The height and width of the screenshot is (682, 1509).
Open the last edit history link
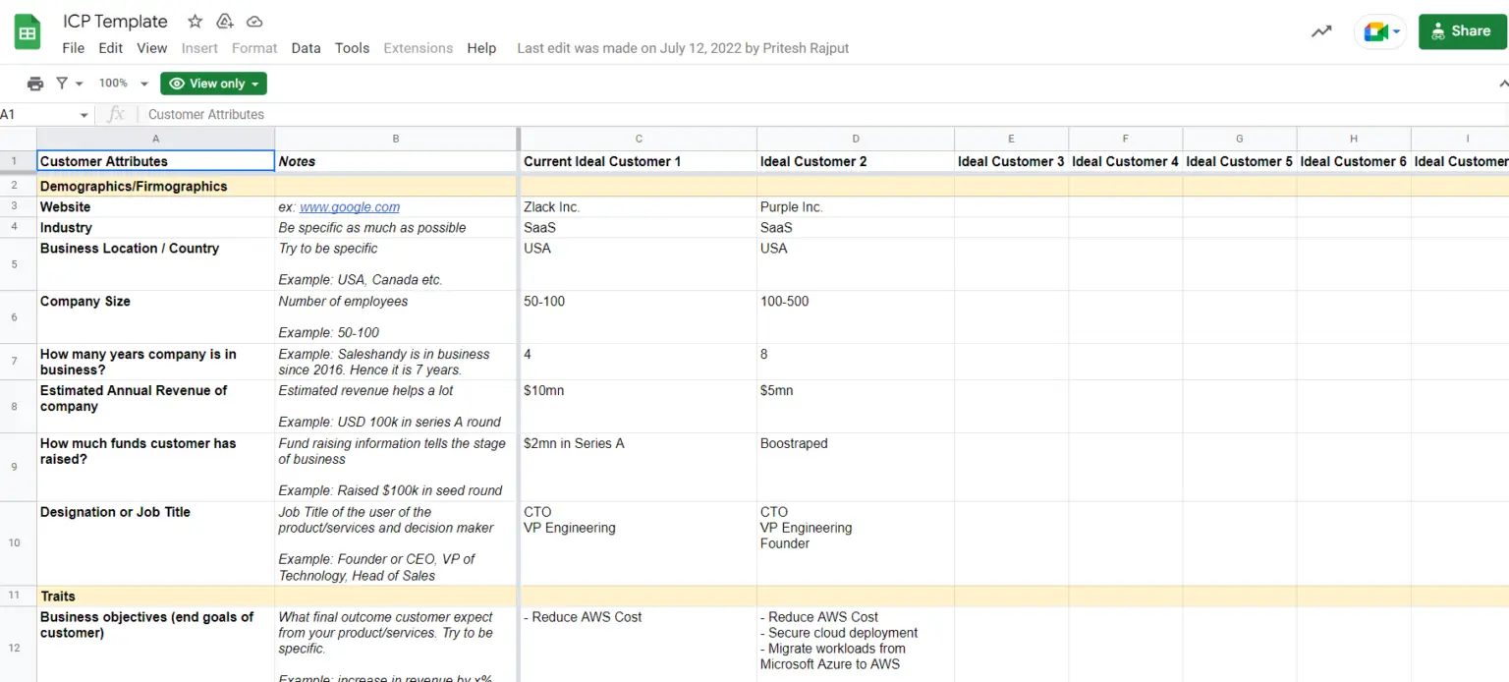click(683, 48)
